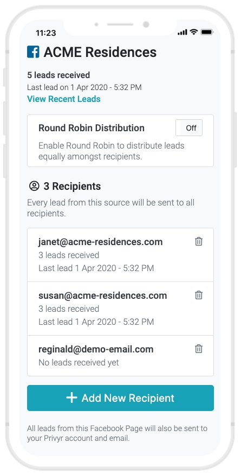
Task: Open View Recent Leads link
Action: (64, 99)
